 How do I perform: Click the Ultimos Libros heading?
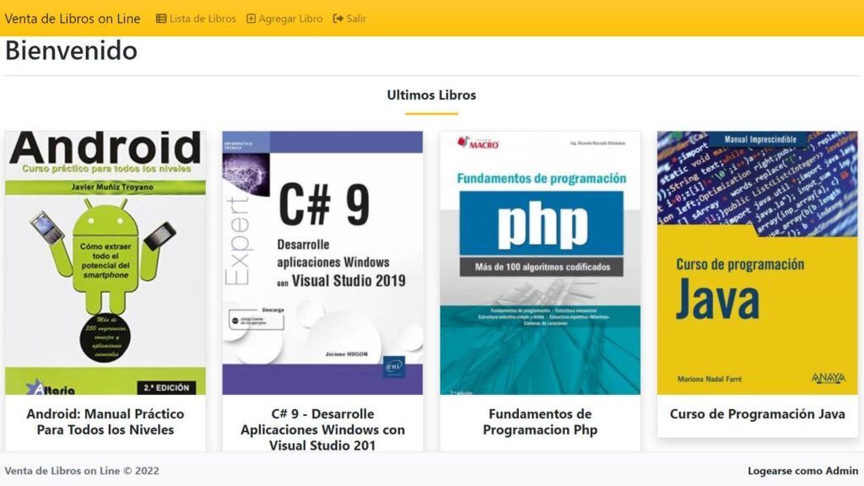click(431, 94)
